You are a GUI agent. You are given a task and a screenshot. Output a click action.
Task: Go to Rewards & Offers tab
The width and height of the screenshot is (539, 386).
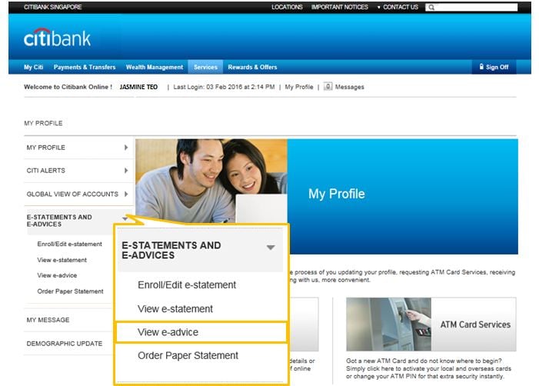tap(252, 67)
